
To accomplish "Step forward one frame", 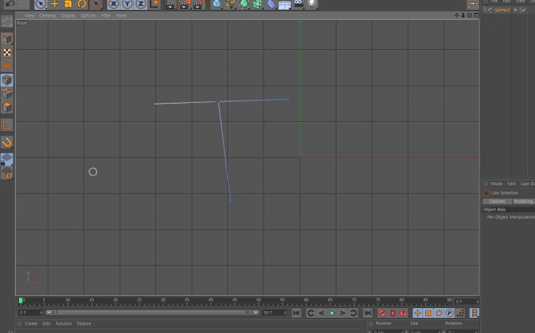I will (x=343, y=313).
